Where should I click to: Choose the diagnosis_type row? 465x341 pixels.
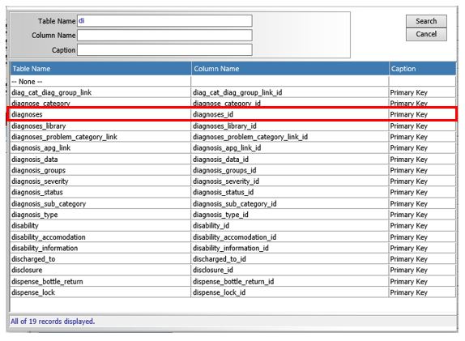(233, 215)
